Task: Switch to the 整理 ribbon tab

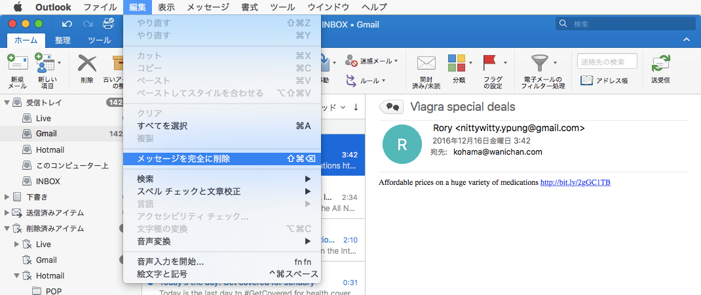Action: (x=63, y=40)
